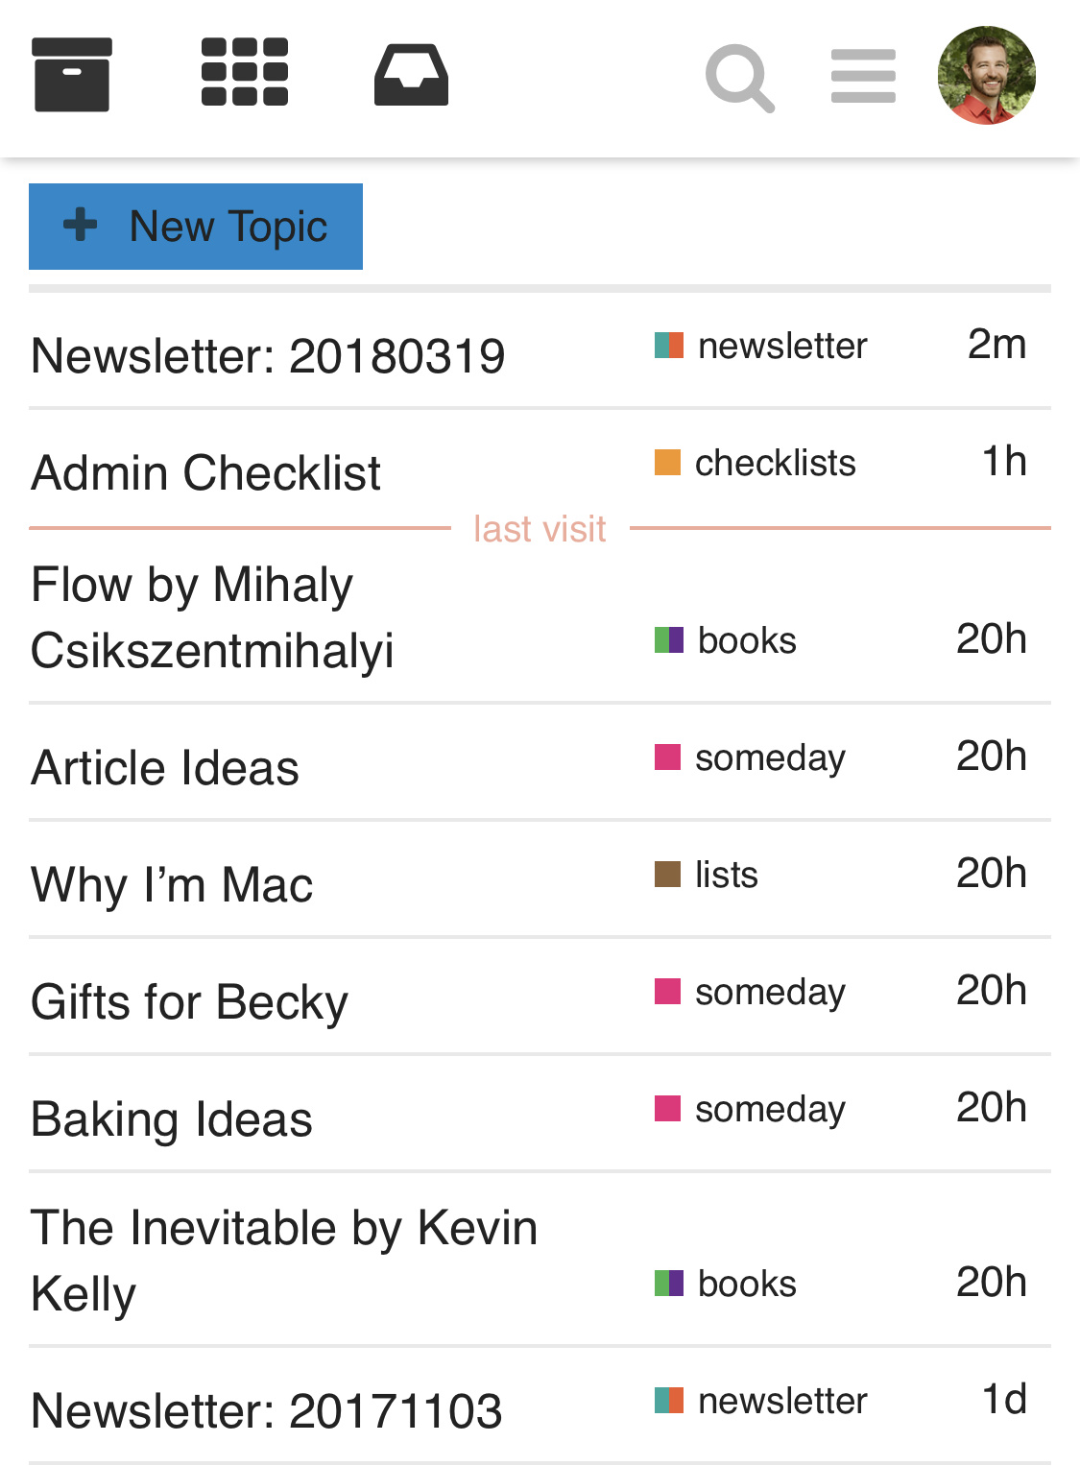Open the Why I'm Mac topic

pyautogui.click(x=172, y=885)
